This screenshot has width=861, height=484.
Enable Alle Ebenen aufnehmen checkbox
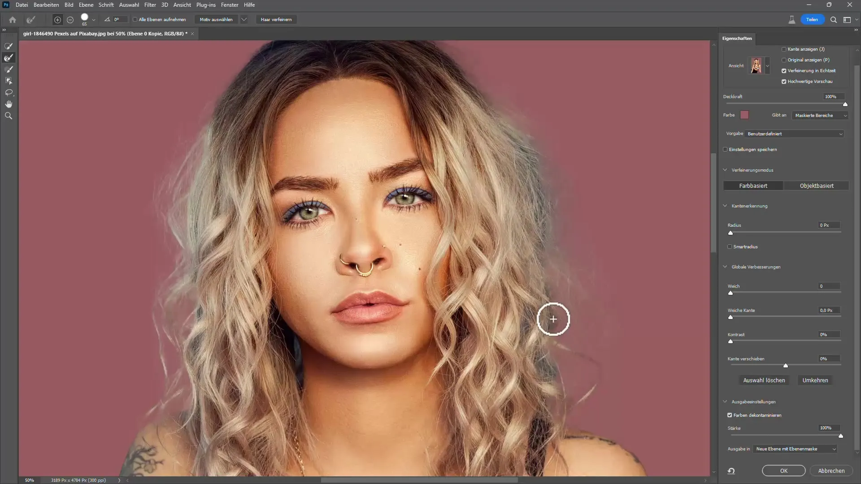click(x=135, y=20)
